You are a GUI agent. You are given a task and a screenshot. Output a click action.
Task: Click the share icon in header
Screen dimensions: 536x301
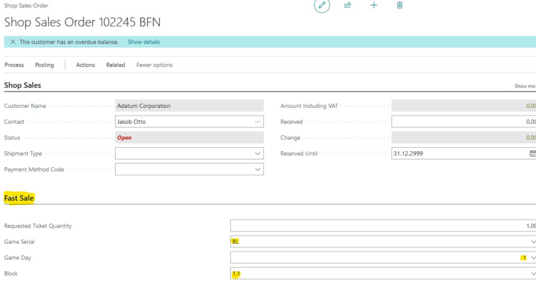point(348,5)
